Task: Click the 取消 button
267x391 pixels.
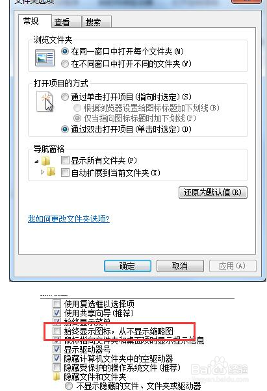Action: pyautogui.click(x=180, y=266)
